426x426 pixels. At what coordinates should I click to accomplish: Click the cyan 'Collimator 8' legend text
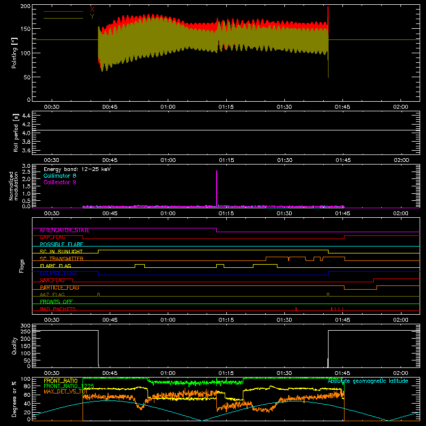60,176
